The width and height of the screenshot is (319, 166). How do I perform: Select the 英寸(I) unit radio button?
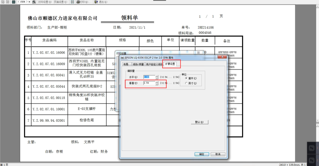tap(186, 83)
